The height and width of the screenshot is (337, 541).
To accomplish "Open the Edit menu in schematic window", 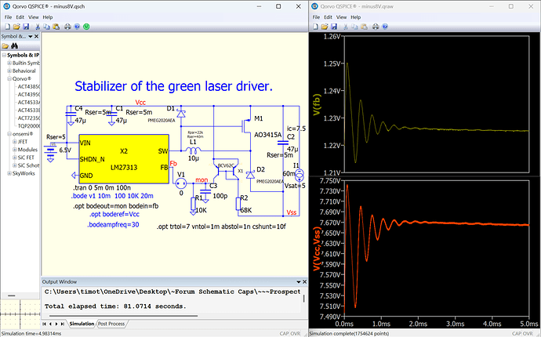I will click(20, 17).
